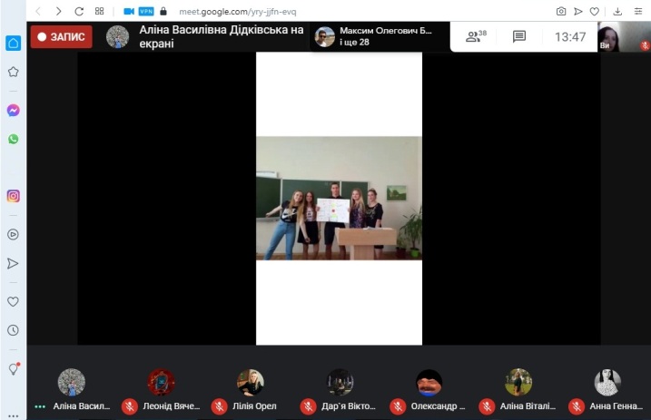
Task: Click muted mic icon for Дар'я Вікто...
Action: 309,406
